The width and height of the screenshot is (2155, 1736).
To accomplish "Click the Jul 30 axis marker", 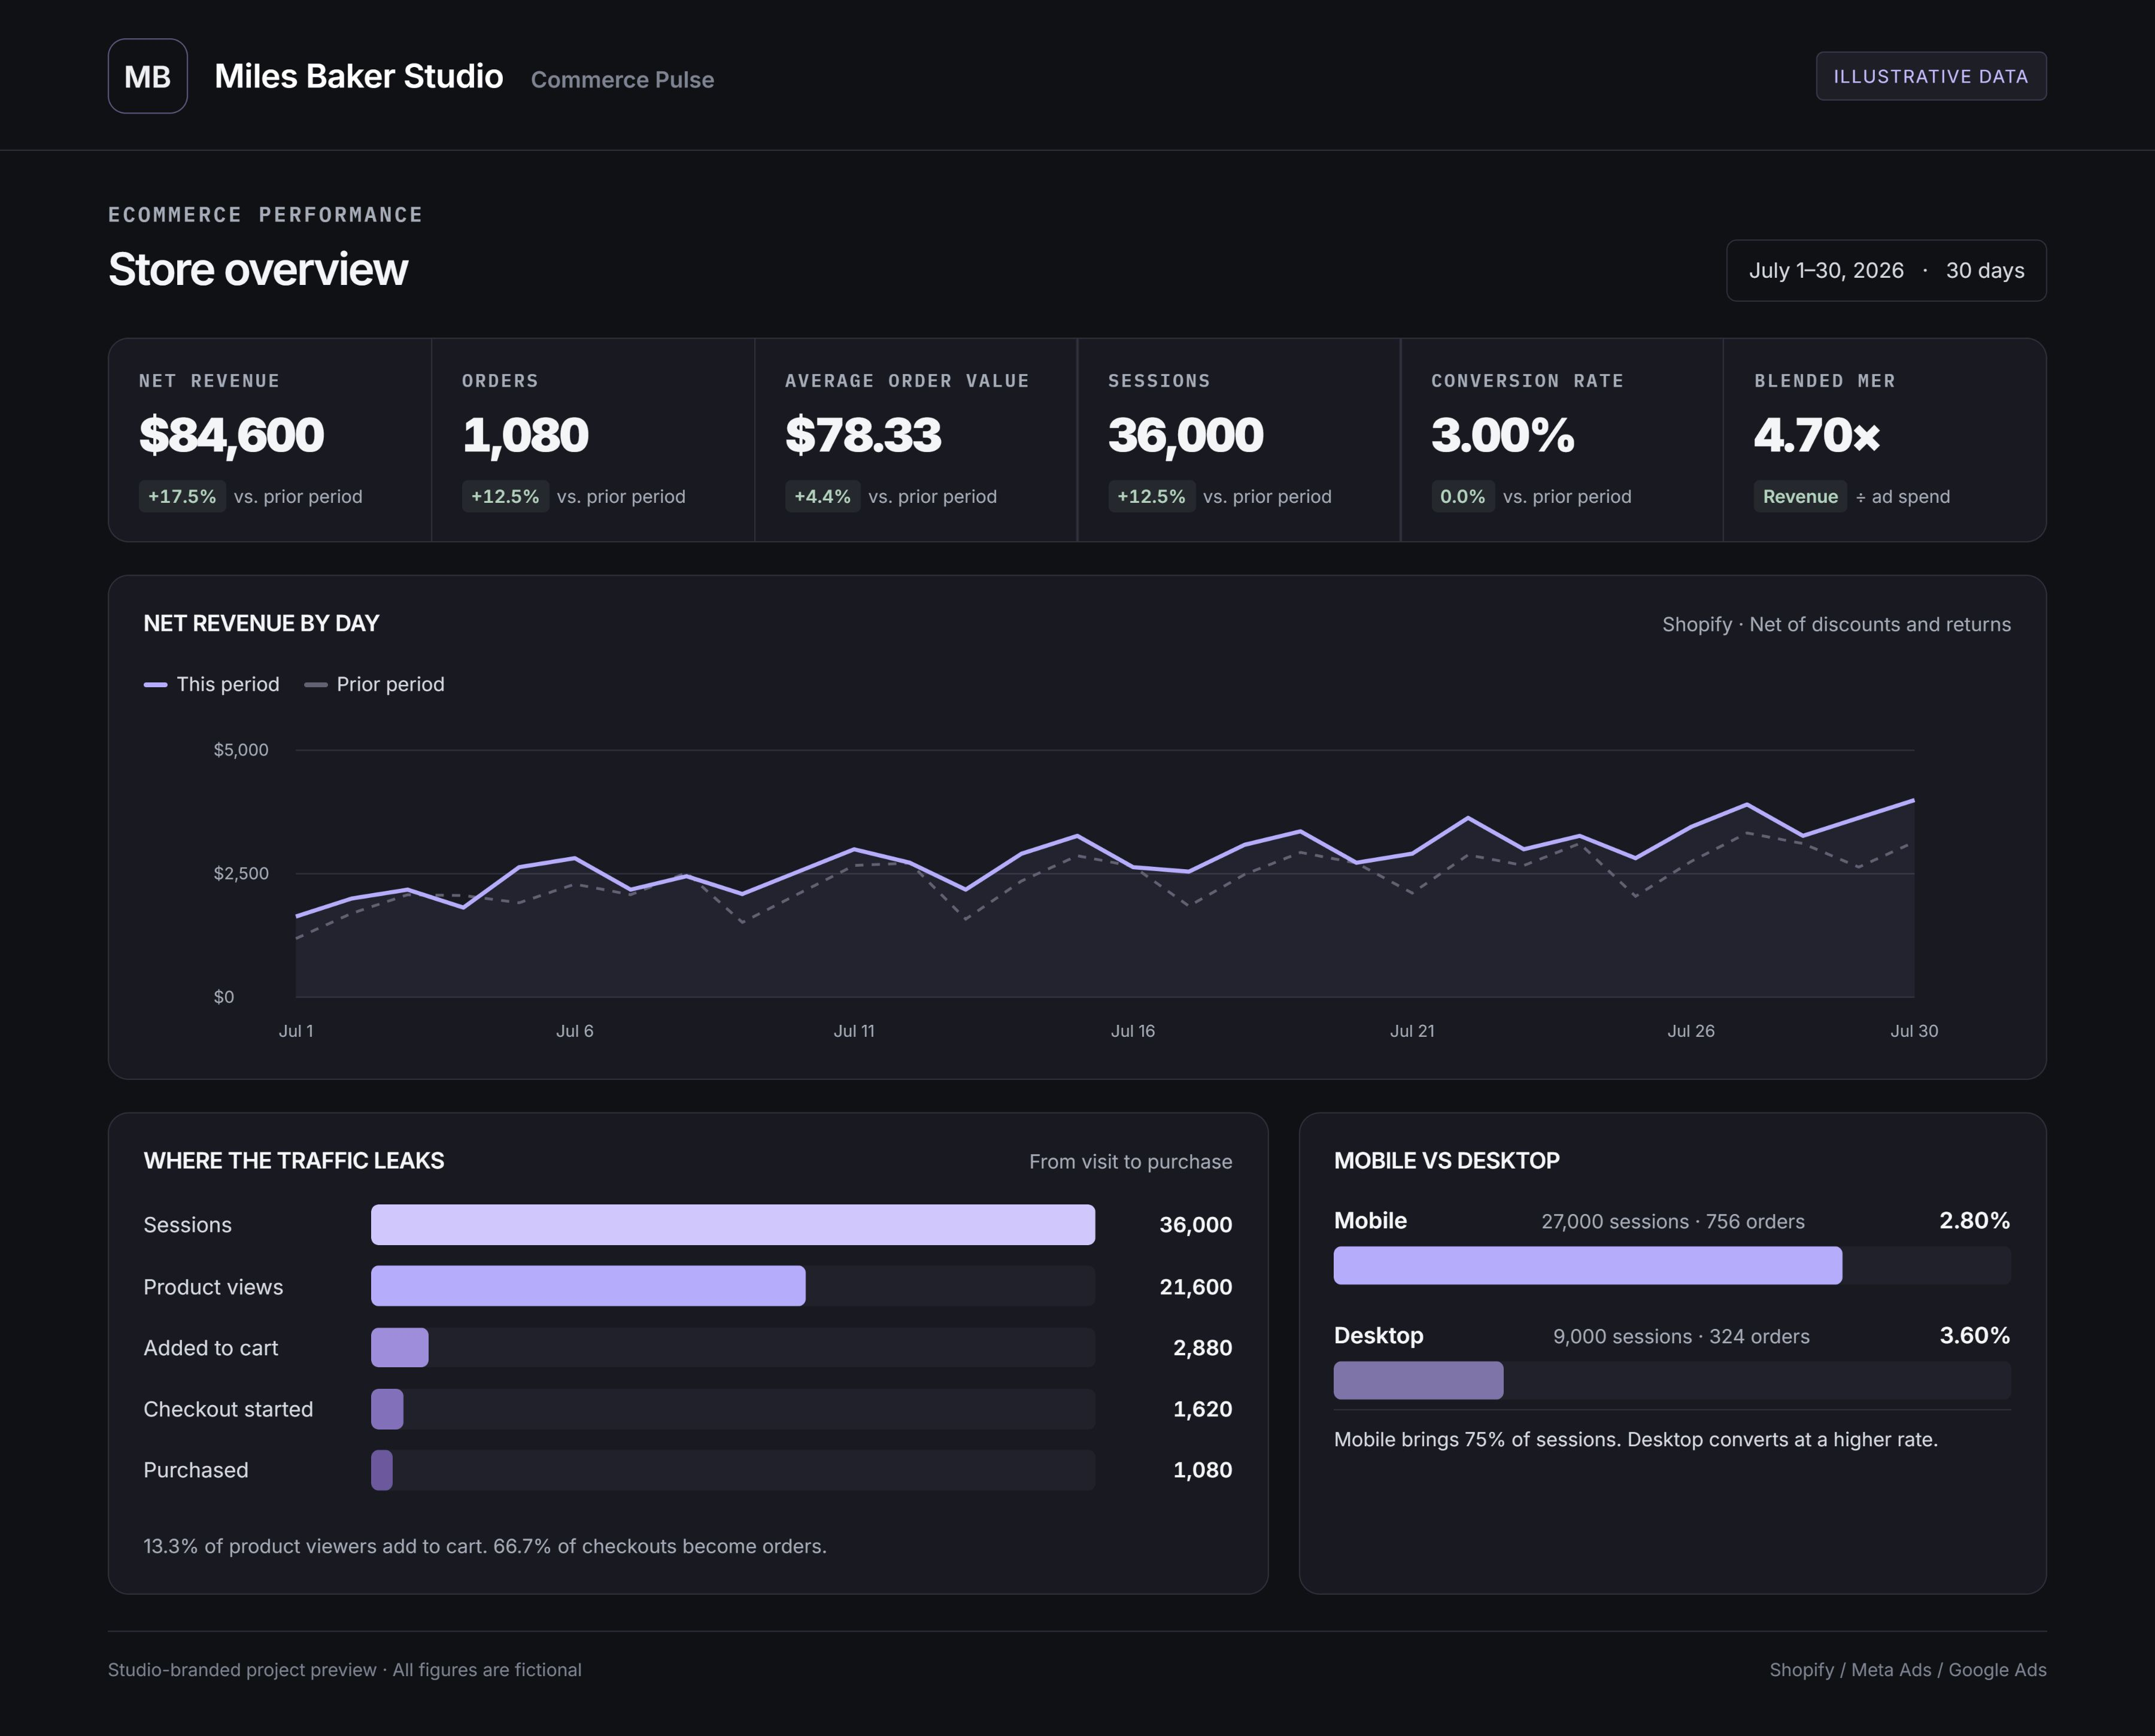I will click(x=1914, y=1031).
